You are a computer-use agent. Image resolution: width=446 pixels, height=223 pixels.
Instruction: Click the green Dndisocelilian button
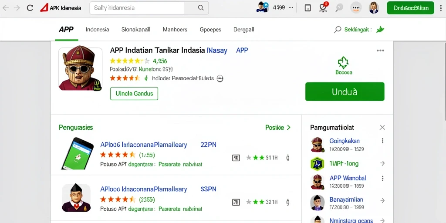410,8
